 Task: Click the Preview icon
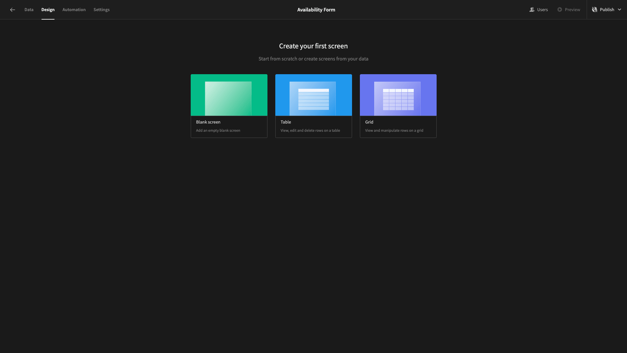(560, 9)
